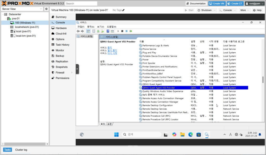266x155 pixels.
Task: Open the 파일(F) menu in Services window
Action: pos(81,27)
